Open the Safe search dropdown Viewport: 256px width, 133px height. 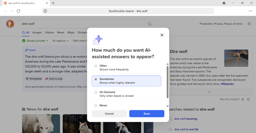click(80, 41)
